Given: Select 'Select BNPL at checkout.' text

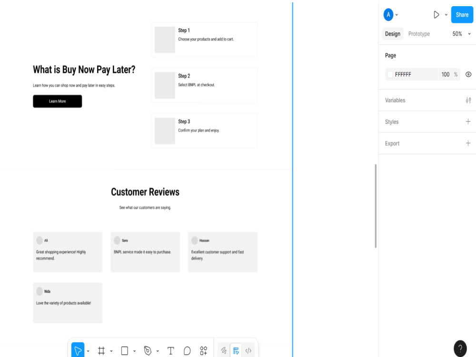Looking at the screenshot, I should 197,85.
